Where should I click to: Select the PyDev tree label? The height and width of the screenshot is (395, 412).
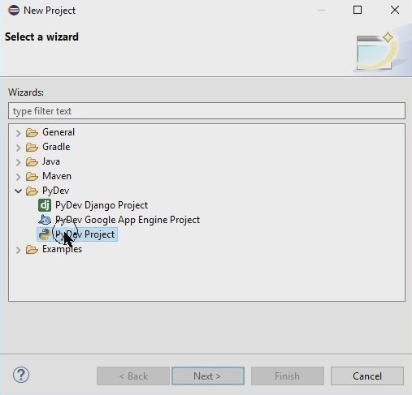click(x=56, y=191)
